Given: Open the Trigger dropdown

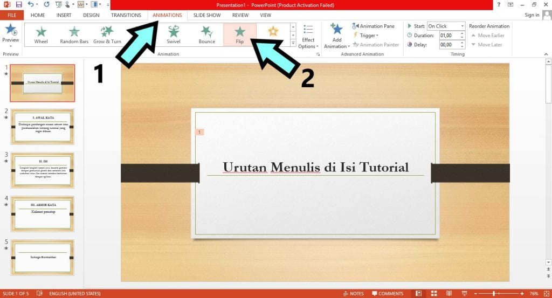Looking at the screenshot, I should pyautogui.click(x=365, y=35).
